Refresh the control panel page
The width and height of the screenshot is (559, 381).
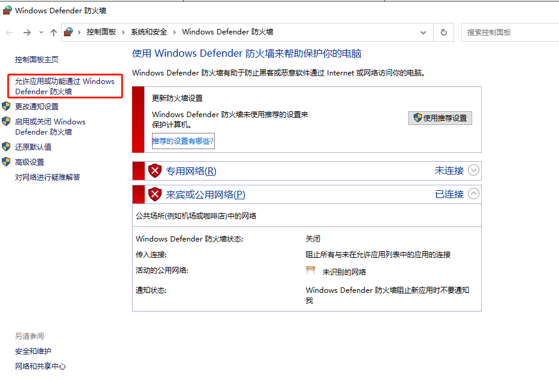[443, 33]
